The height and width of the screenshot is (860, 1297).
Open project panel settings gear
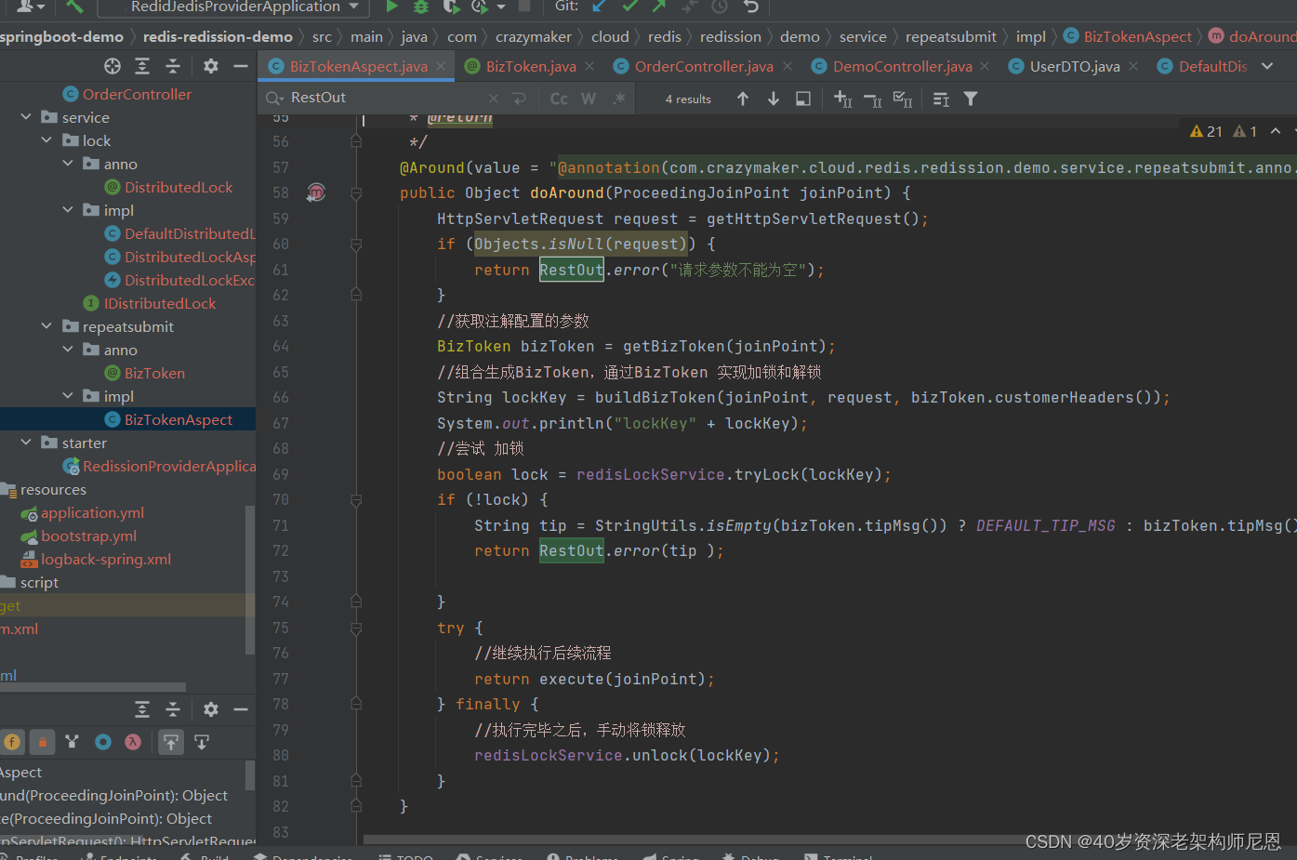211,66
